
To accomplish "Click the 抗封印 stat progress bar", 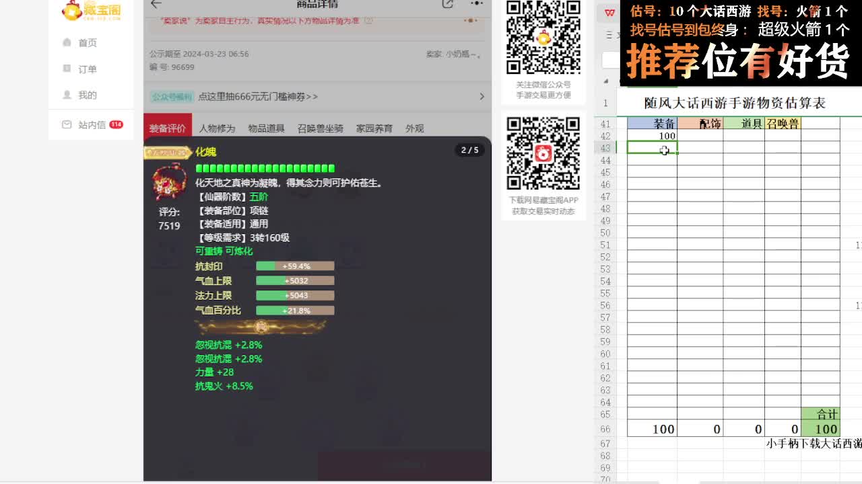I will click(x=295, y=266).
